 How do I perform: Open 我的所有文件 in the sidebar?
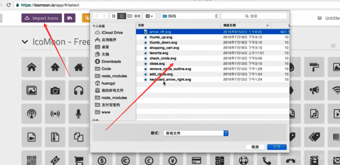pyautogui.click(x=109, y=90)
